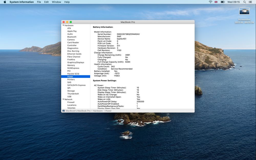Select SPI in the sidebar
This screenshot has width=256, height=160.
click(x=69, y=88)
